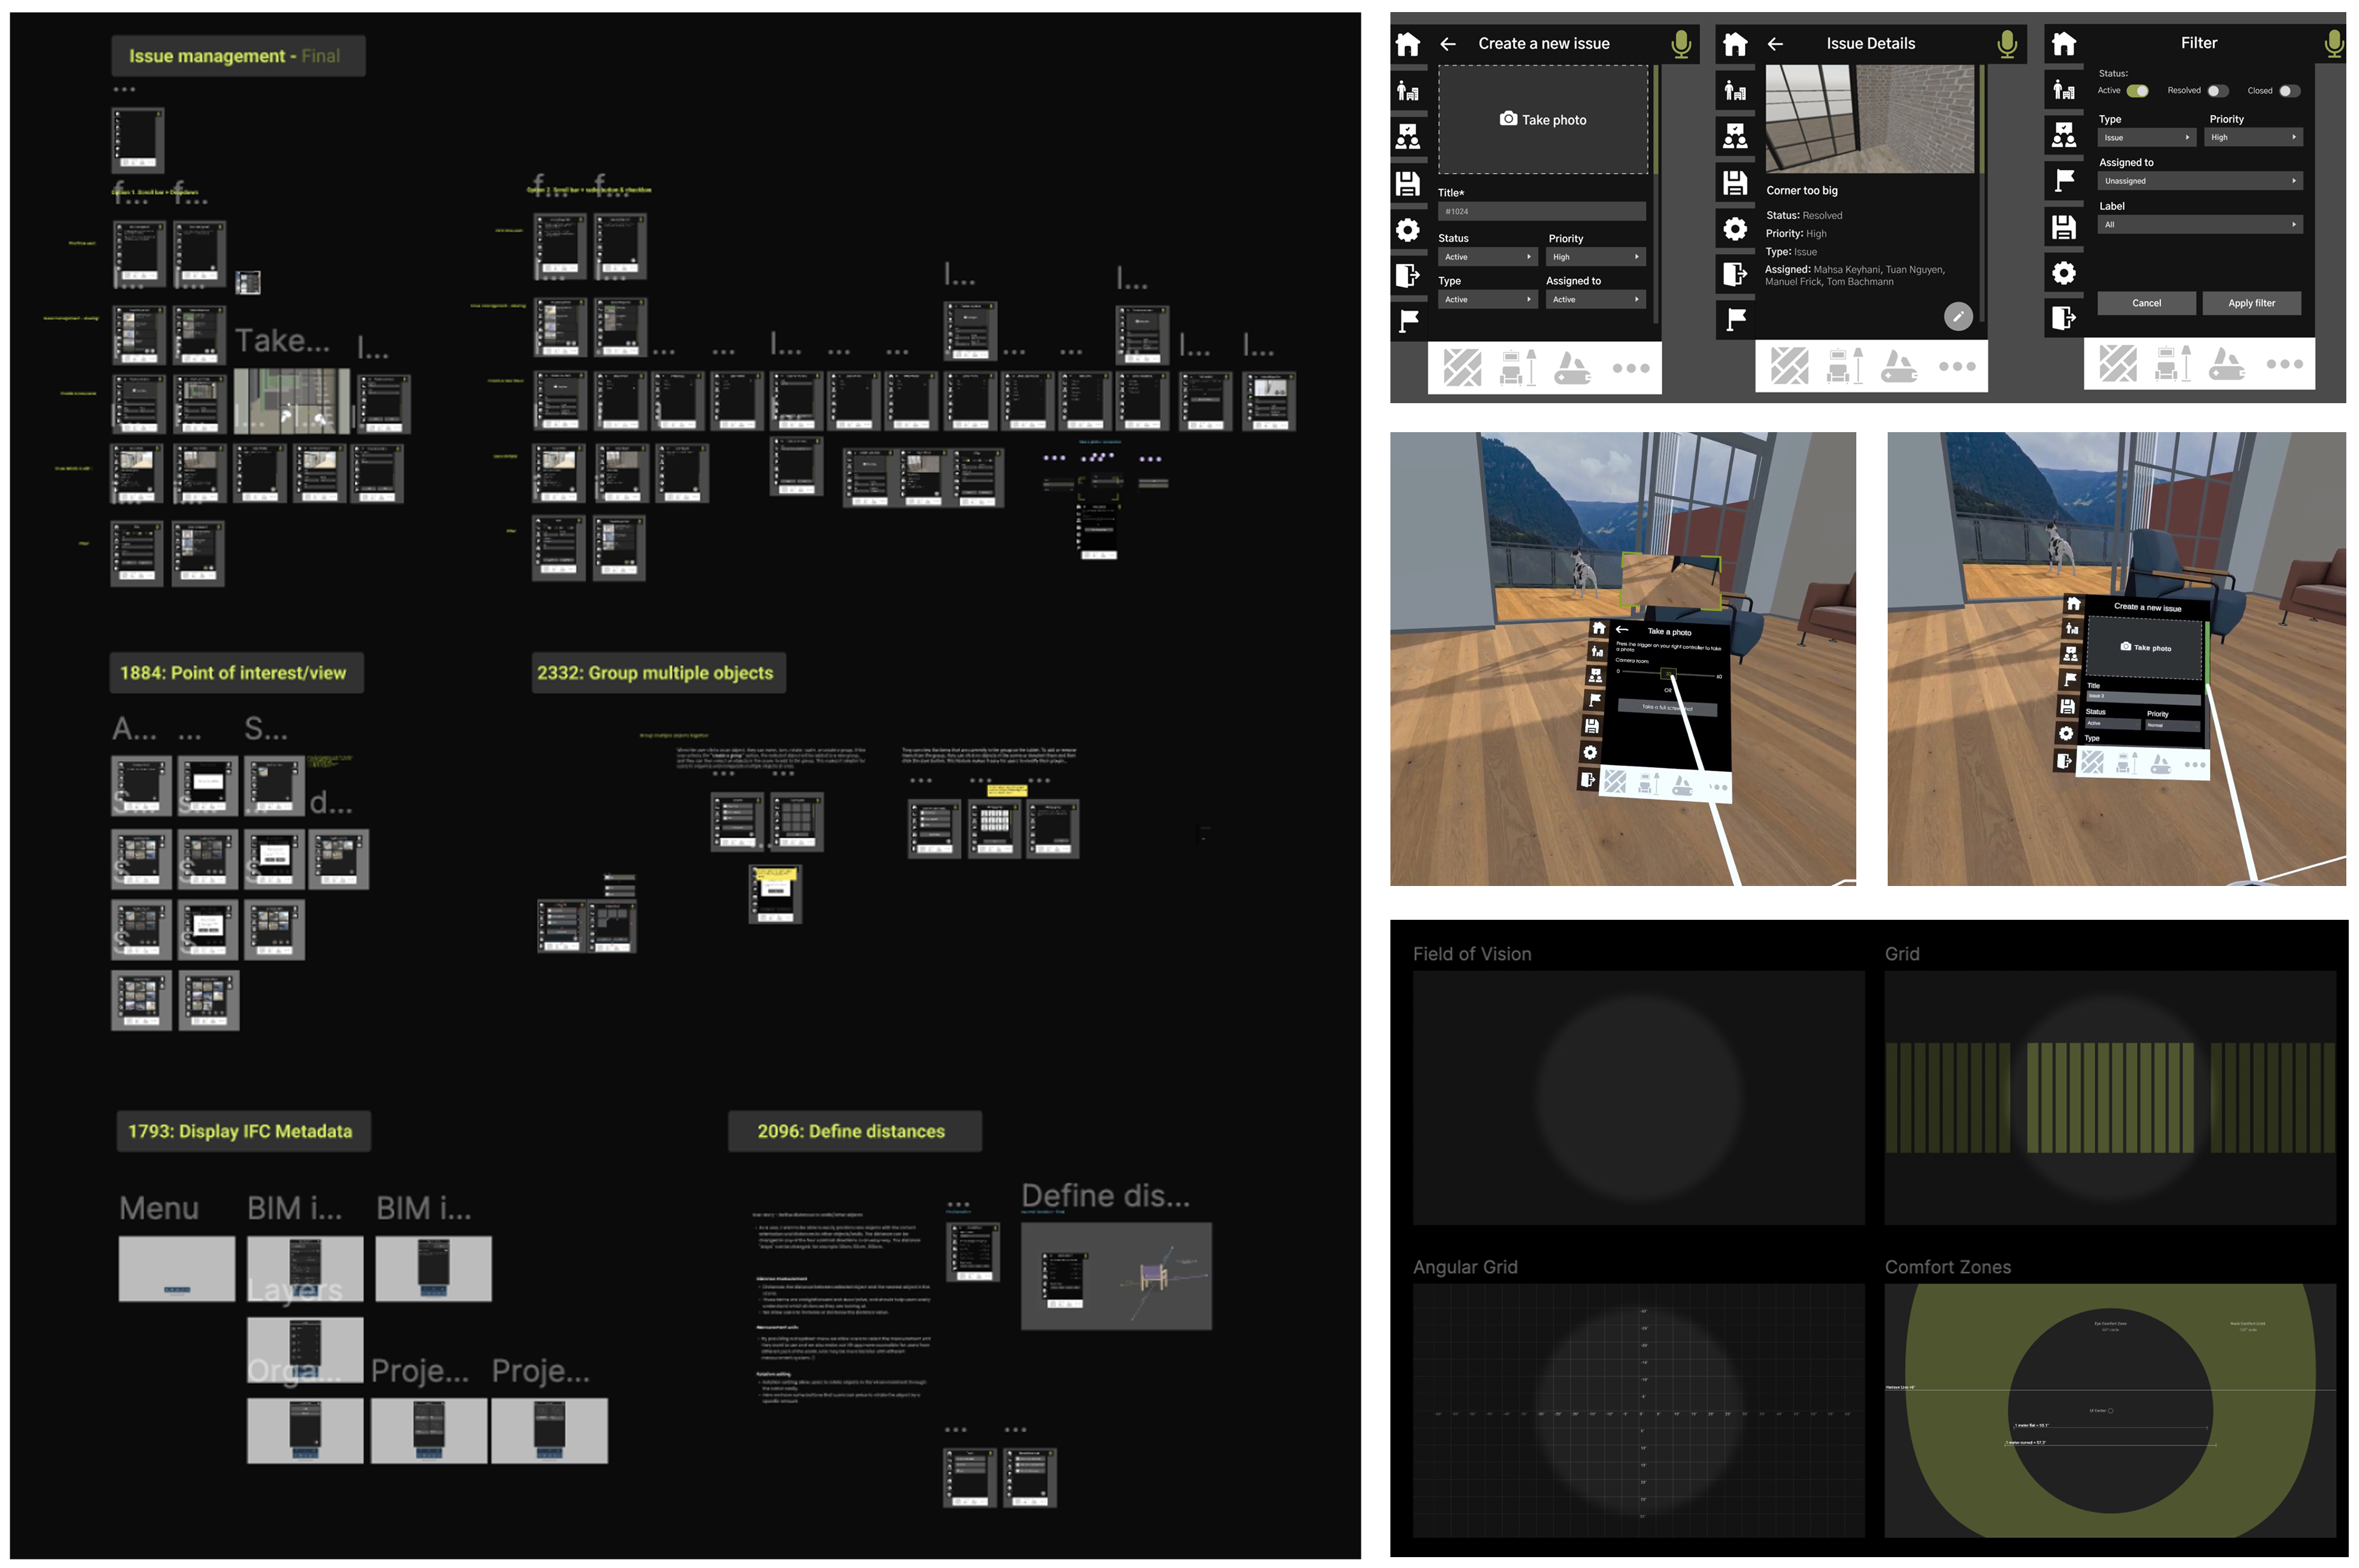The image size is (2359, 1568).
Task: Open the Label All dropdown in Filter
Action: pyautogui.click(x=2200, y=225)
